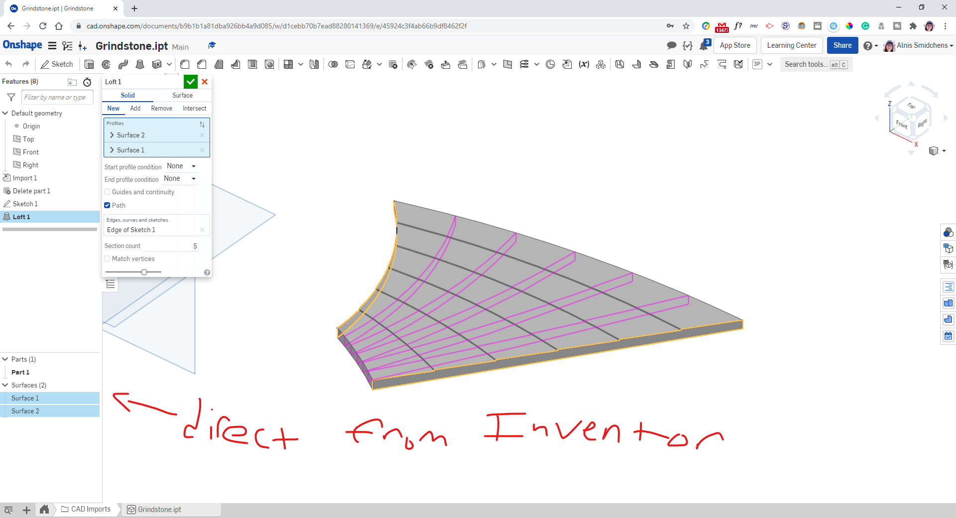Collapse the Default geometry tree
The image size is (956, 518).
[x=6, y=113]
